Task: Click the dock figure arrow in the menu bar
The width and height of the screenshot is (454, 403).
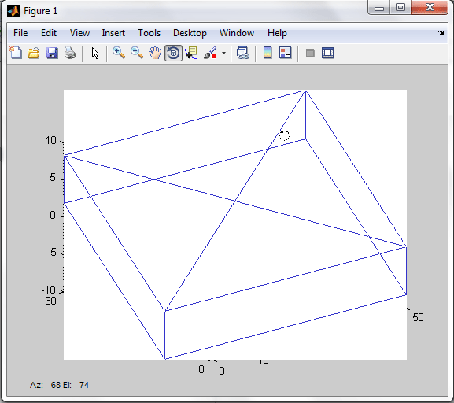Action: point(441,33)
